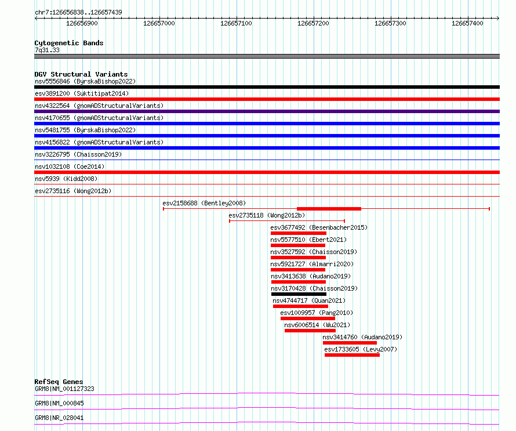516x431 pixels.
Task: Click ruler position 126657100
Action: point(236,23)
